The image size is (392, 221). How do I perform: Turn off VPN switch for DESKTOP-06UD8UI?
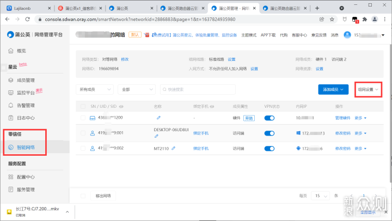269,133
